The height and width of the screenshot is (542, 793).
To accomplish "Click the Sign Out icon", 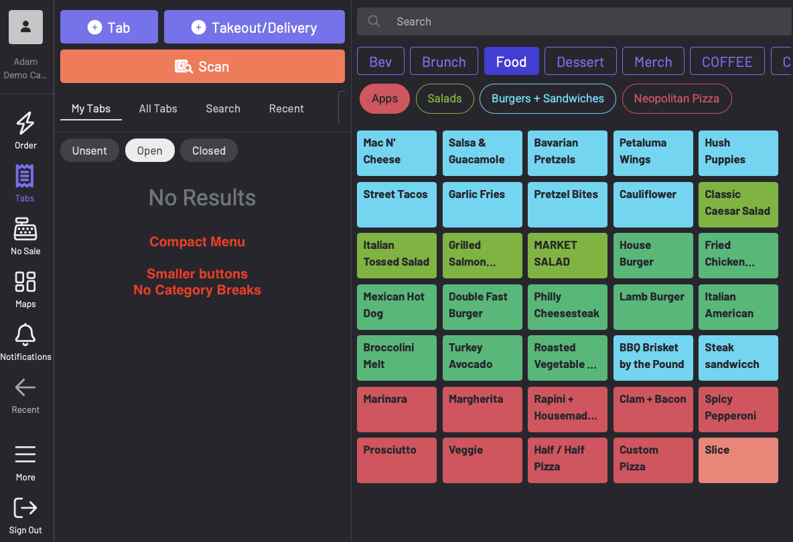I will (25, 508).
